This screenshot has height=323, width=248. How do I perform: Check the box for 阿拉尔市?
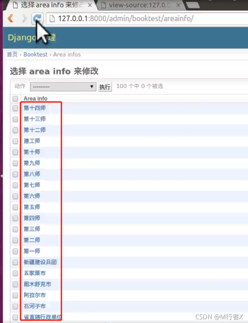tap(16, 296)
